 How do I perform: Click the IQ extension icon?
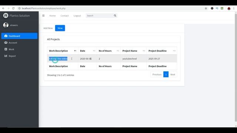pyautogui.click(x=217, y=8)
